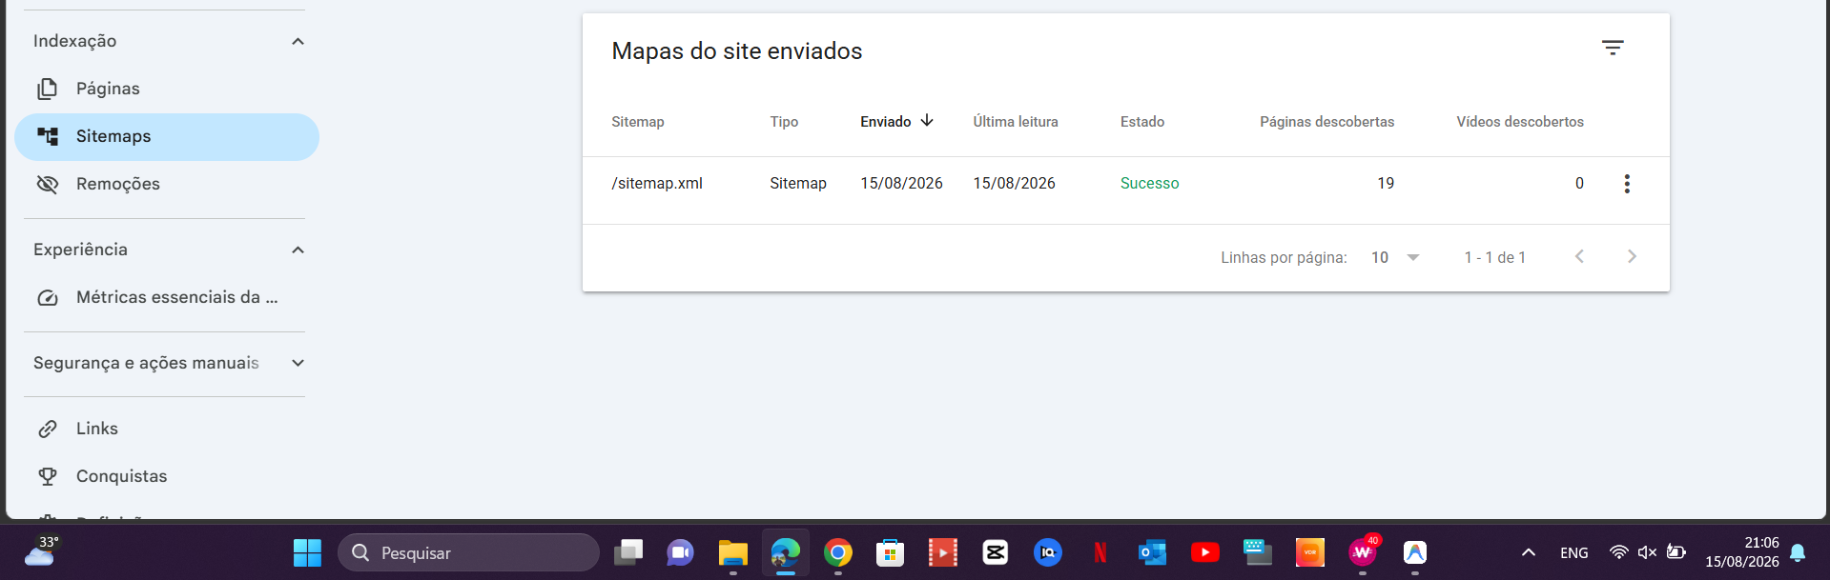Viewport: 1830px width, 580px height.
Task: Open Linhas por página dropdown
Action: click(x=1395, y=257)
